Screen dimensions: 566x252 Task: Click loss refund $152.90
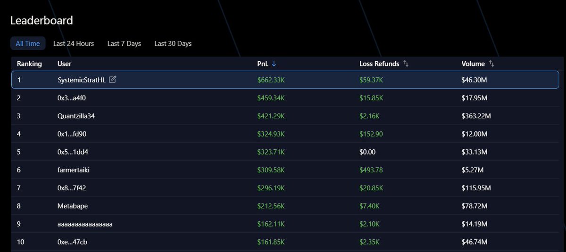[x=370, y=134]
